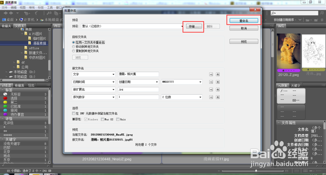Viewport: 326px width, 175px height.
Task: Click the refine stacked-pages icon
Action: pyautogui.click(x=56, y=13)
